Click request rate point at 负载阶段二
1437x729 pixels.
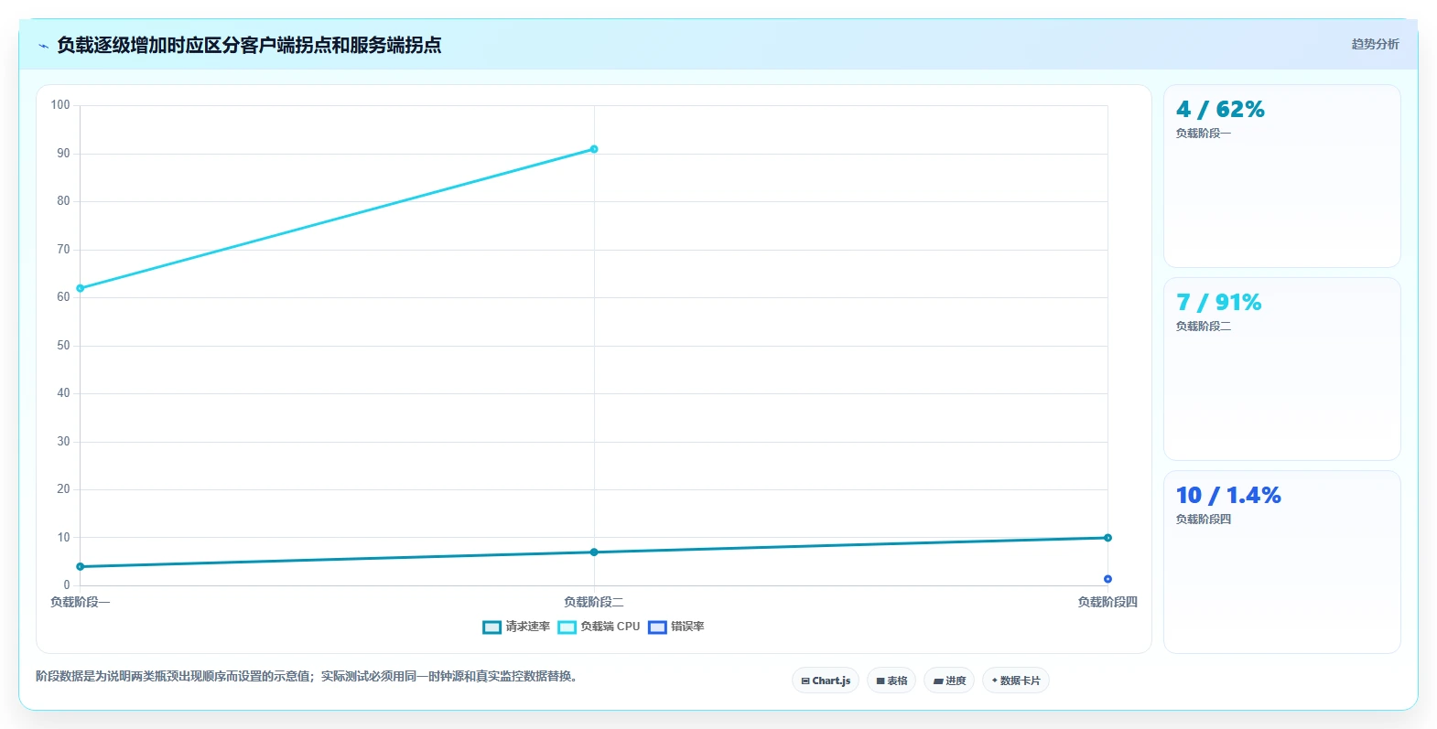(x=594, y=552)
